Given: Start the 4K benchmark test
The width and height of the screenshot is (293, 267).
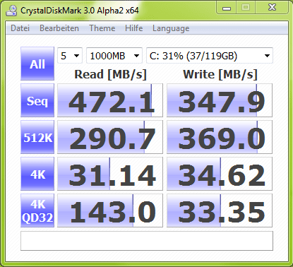Looking at the screenshot, I should point(37,174).
